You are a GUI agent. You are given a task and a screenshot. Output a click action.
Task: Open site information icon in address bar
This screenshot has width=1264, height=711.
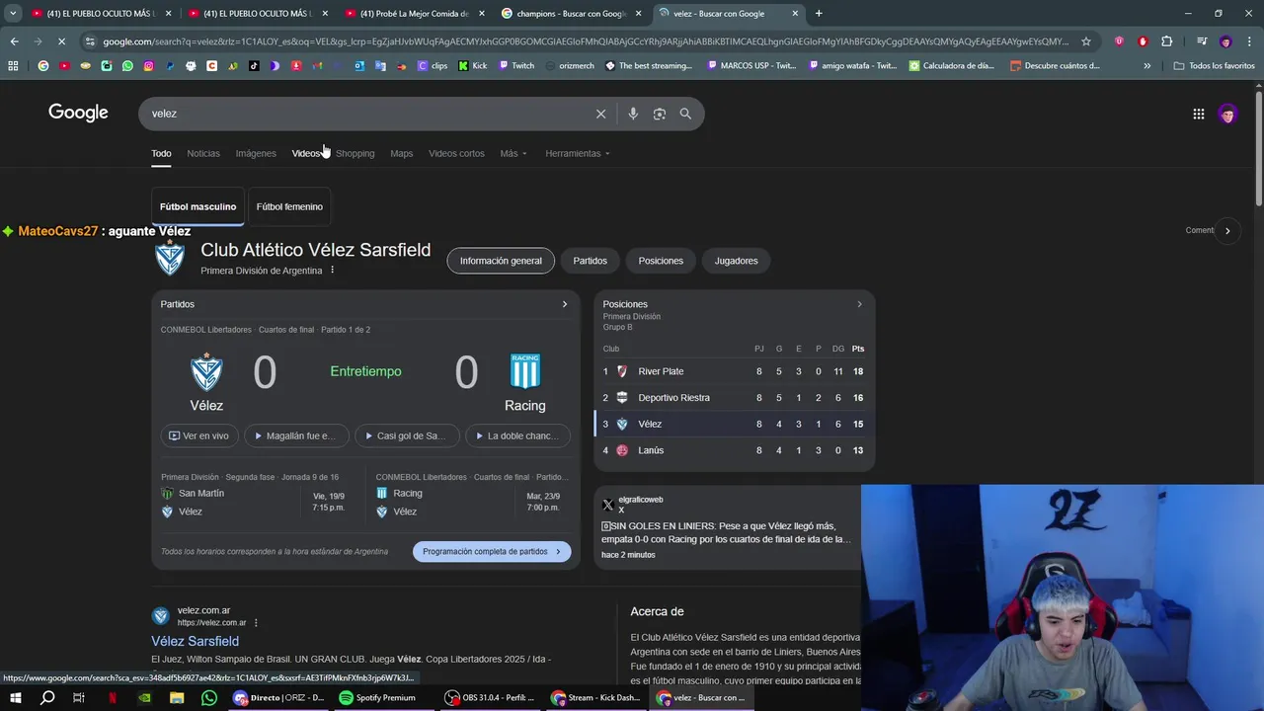click(90, 41)
